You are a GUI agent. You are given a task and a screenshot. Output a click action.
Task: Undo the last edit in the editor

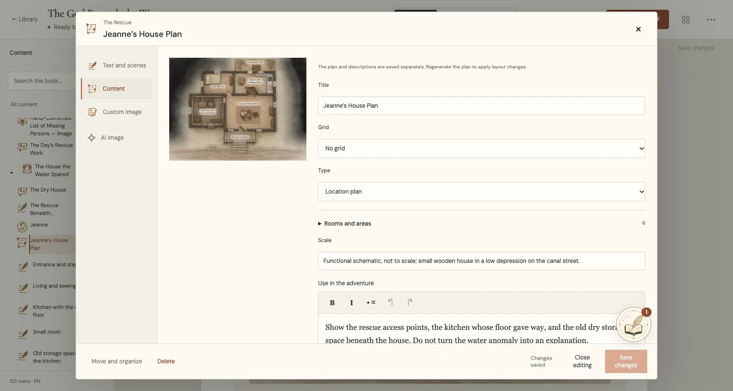(390, 303)
